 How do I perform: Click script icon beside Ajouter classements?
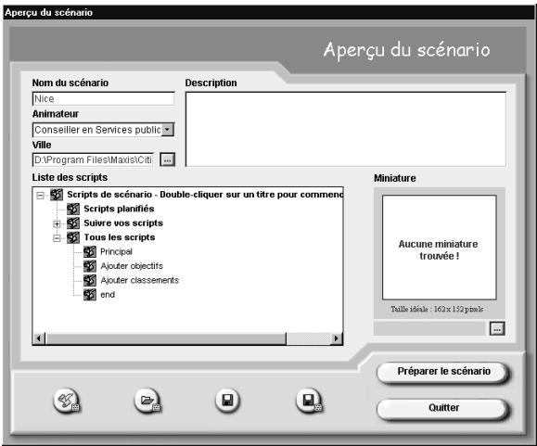click(90, 280)
